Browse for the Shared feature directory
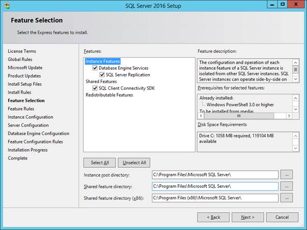The width and height of the screenshot is (307, 230). 287,186
